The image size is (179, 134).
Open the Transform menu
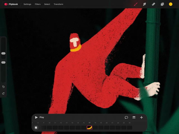[x=58, y=4]
